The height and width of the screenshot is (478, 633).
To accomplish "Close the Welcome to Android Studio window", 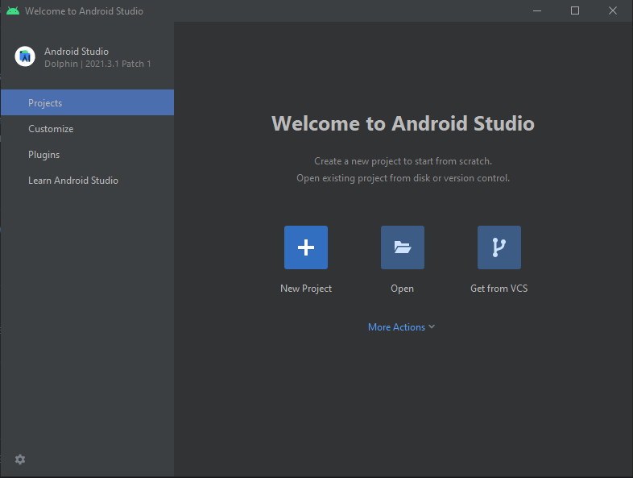I will tap(613, 11).
